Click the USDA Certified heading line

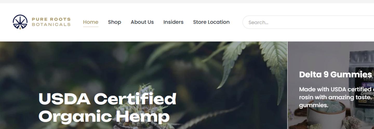pos(107,99)
